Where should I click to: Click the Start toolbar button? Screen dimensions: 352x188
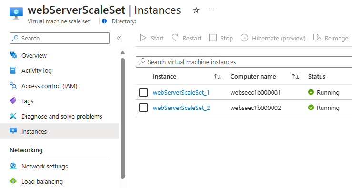pyautogui.click(x=151, y=38)
